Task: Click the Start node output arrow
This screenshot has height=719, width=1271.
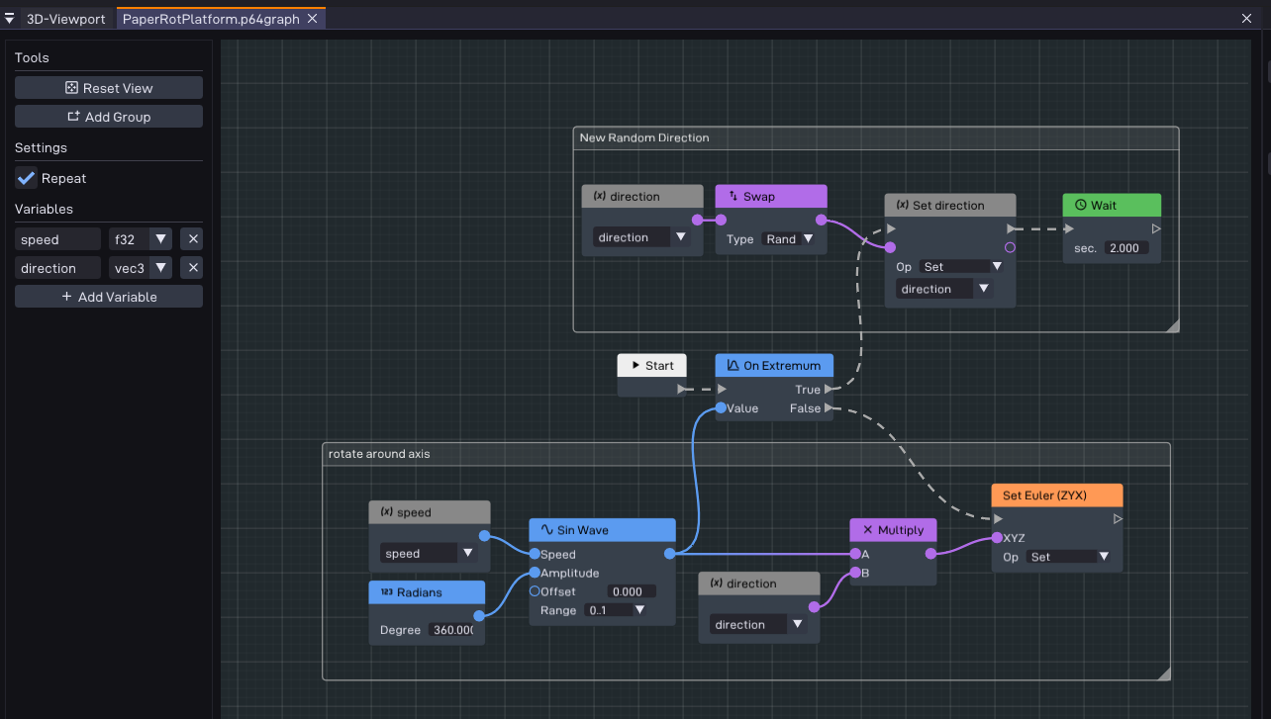Action: coord(681,390)
